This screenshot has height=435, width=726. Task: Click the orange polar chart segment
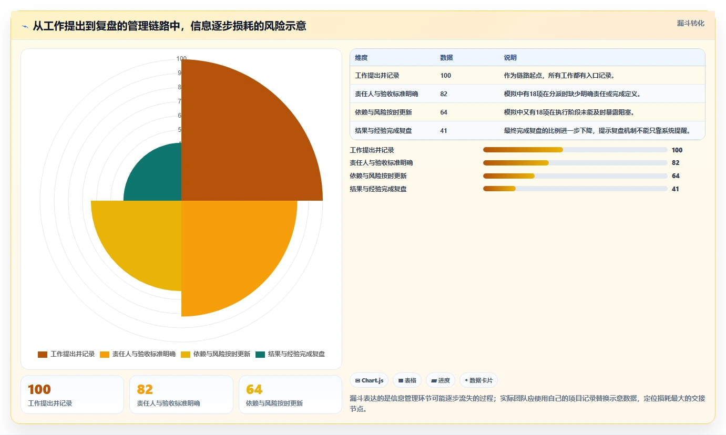pyautogui.click(x=231, y=250)
